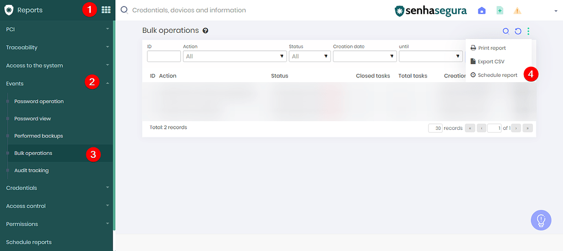Open the Action filter dropdown
The height and width of the screenshot is (251, 563).
click(x=235, y=56)
